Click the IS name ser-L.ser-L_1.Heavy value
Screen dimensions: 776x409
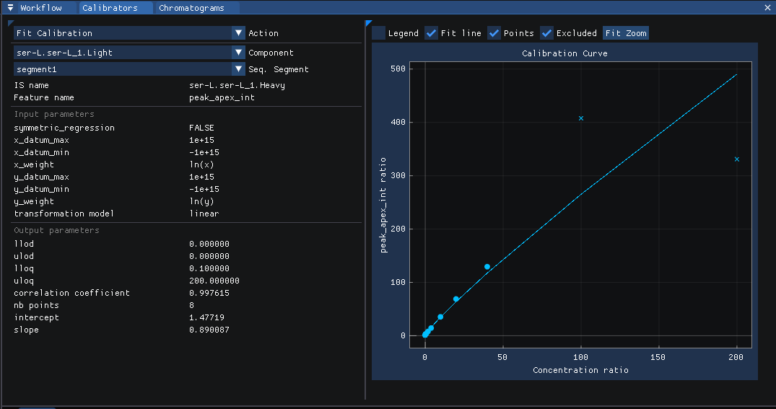click(x=237, y=86)
